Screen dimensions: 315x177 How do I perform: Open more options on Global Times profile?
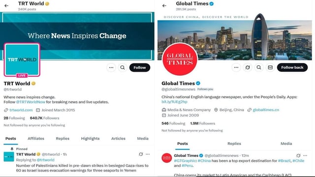coord(236,67)
